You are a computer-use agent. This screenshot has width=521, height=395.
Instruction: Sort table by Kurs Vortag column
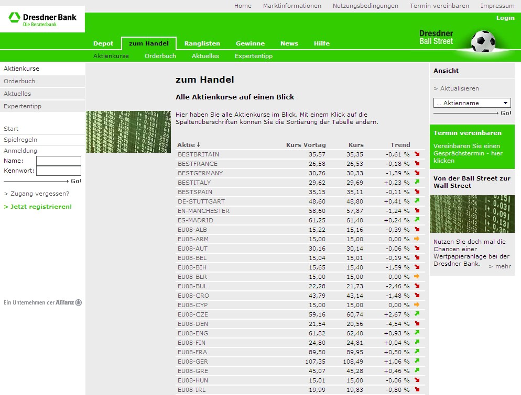click(306, 145)
